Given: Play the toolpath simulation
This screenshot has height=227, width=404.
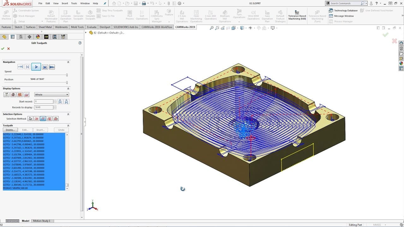Looking at the screenshot, I should point(36,67).
